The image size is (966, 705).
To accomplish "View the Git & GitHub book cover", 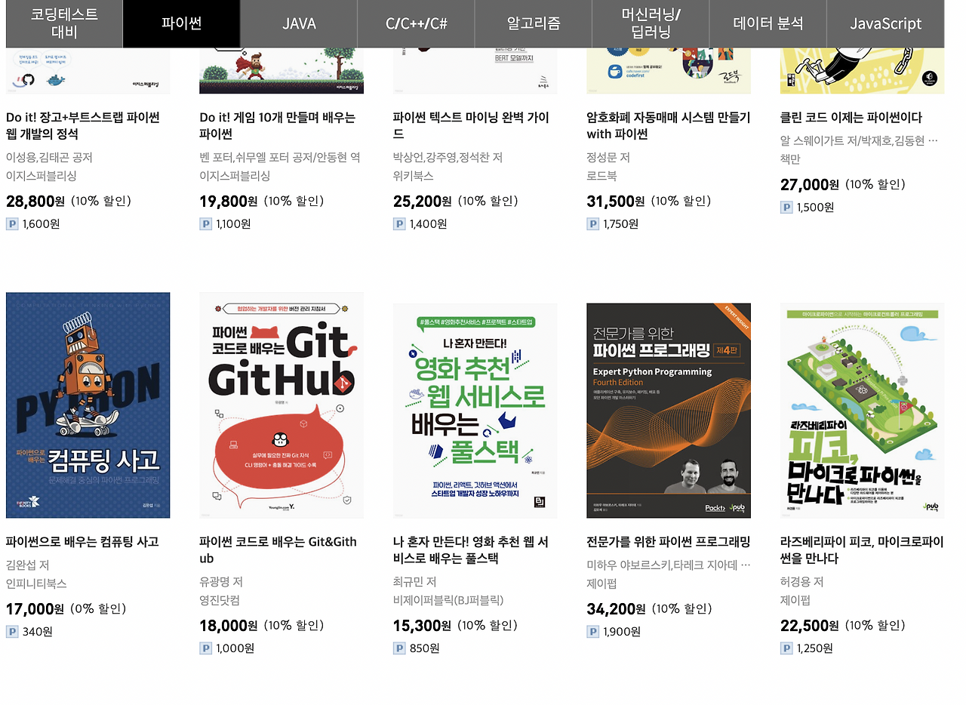I will point(281,405).
